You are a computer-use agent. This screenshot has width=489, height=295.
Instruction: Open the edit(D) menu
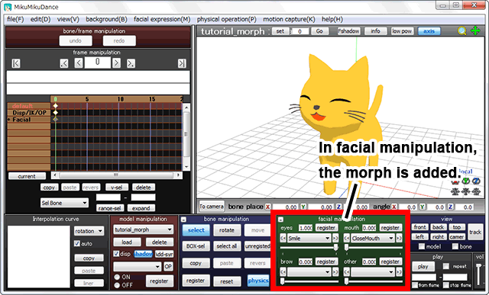click(x=40, y=19)
